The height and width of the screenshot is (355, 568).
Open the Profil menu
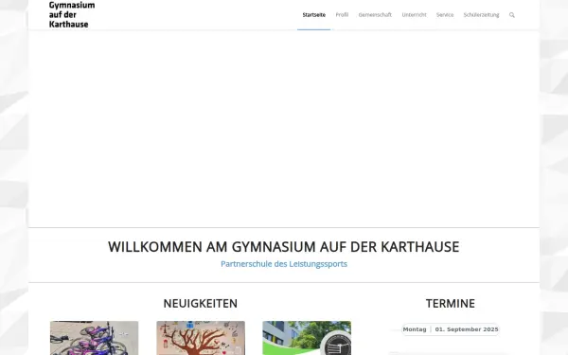(x=342, y=15)
